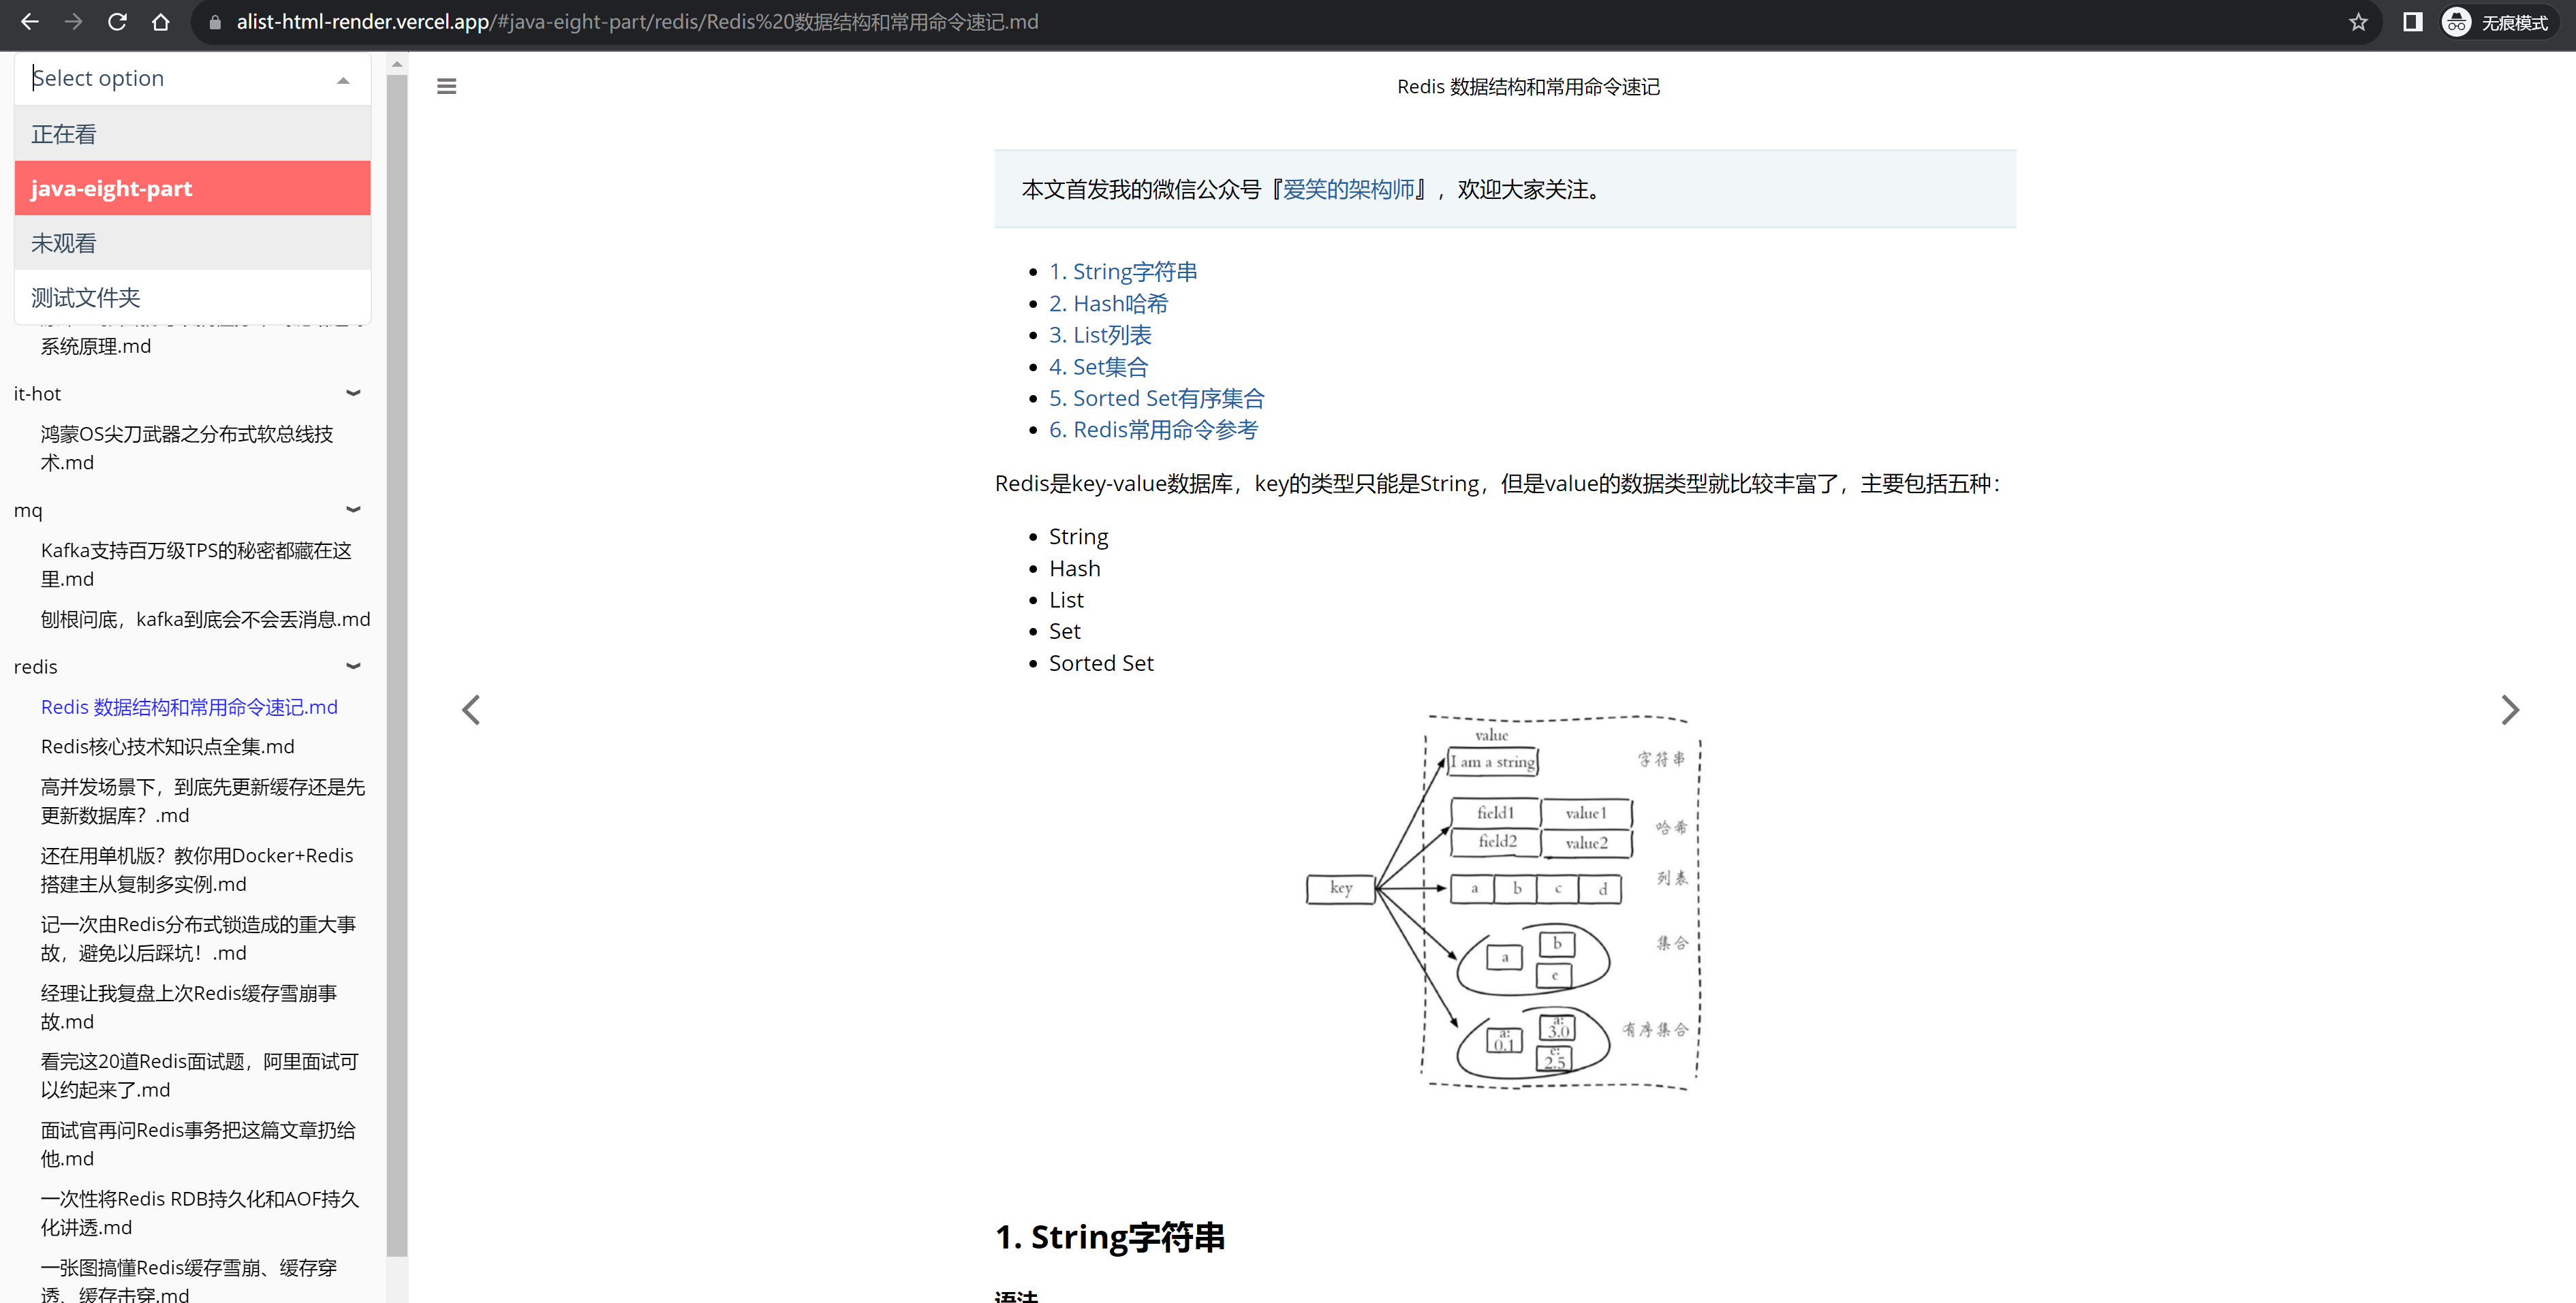
Task: Click the hamburger sidebar toggle icon
Action: click(x=446, y=86)
